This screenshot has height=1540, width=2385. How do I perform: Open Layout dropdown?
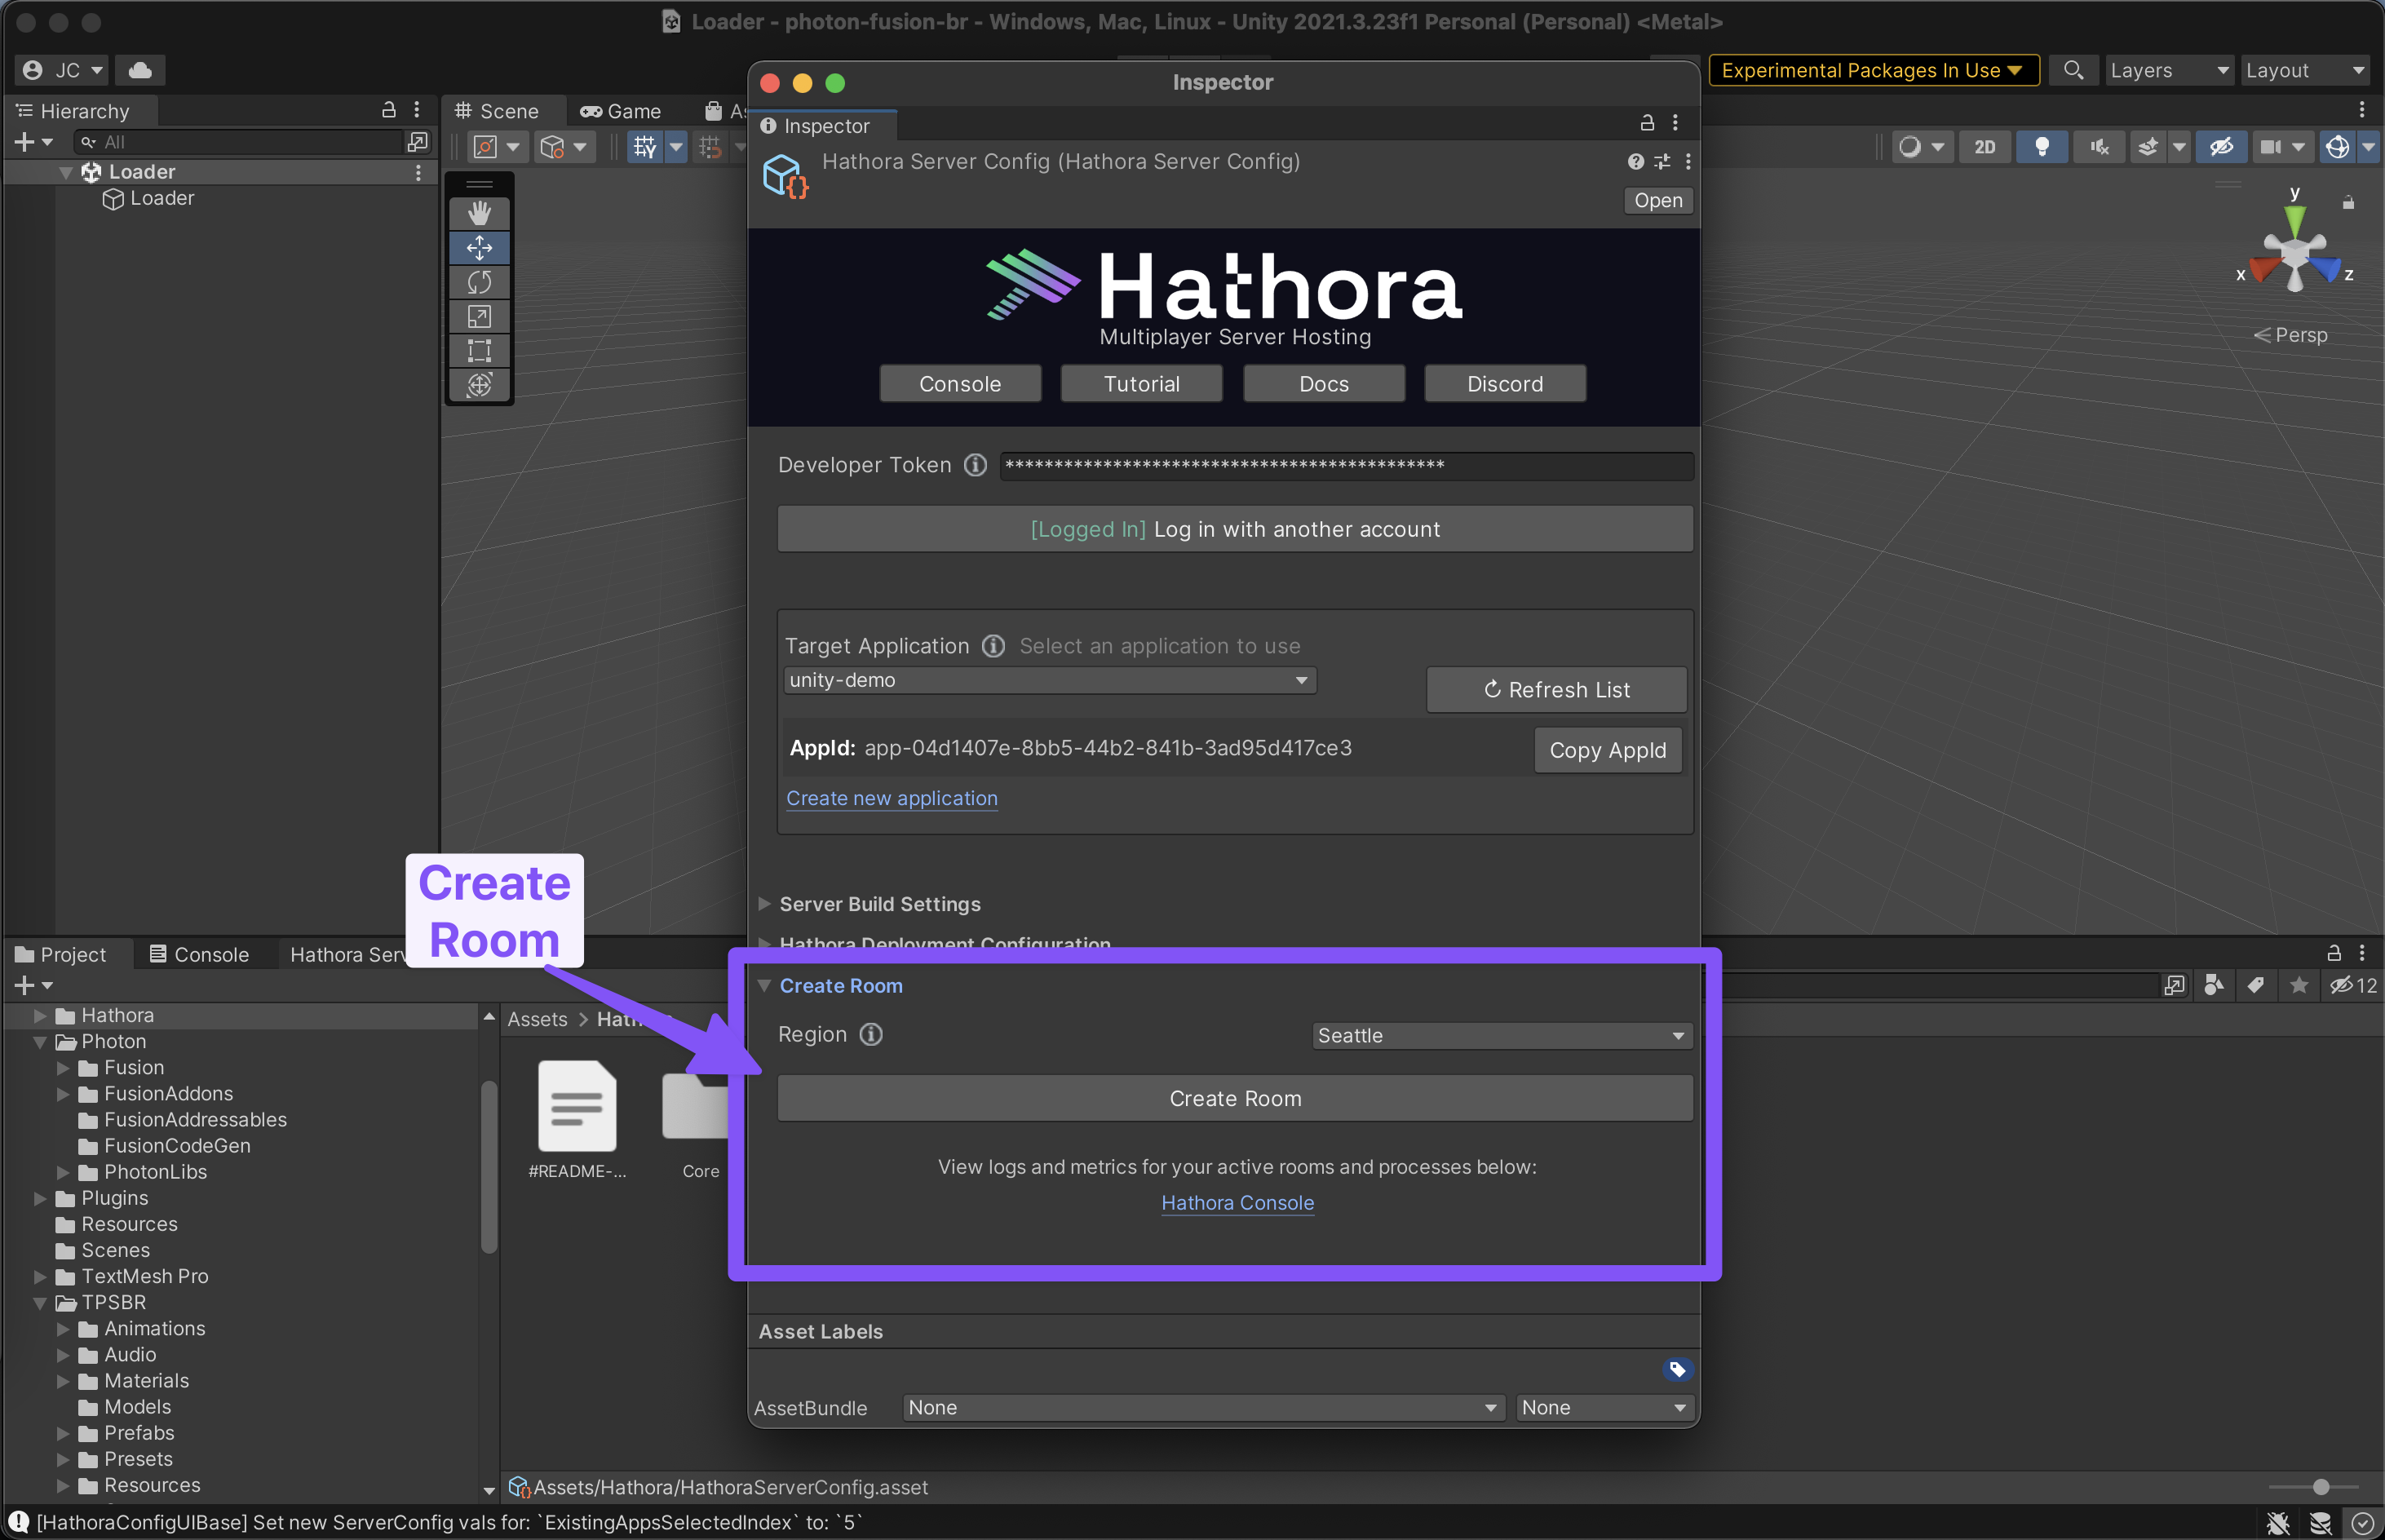point(2305,70)
